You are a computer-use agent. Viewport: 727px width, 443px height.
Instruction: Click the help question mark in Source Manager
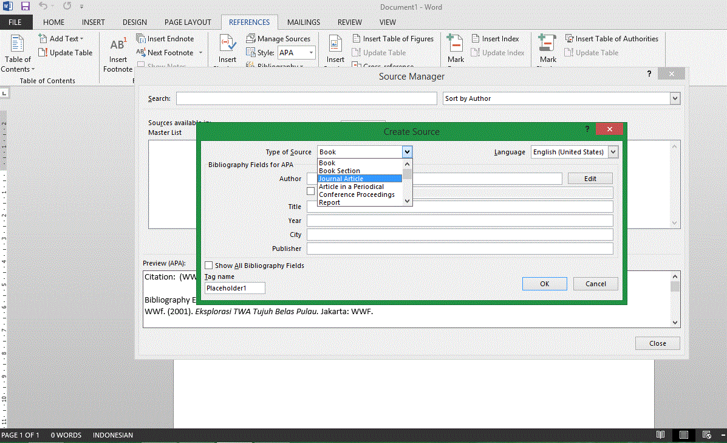(x=649, y=74)
